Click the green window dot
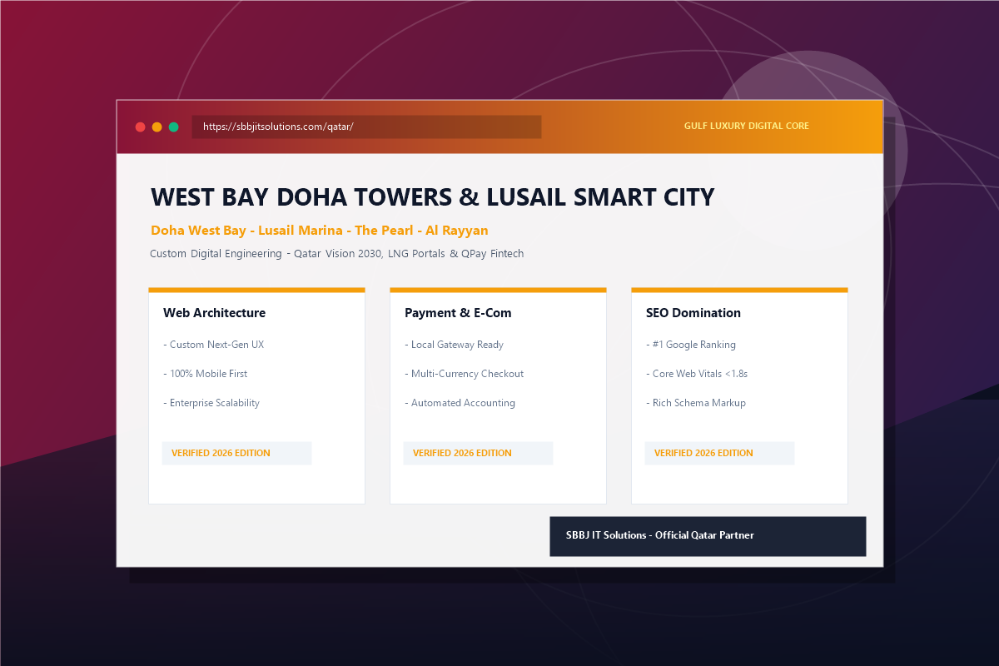Viewport: 999px width, 666px height. click(x=174, y=127)
